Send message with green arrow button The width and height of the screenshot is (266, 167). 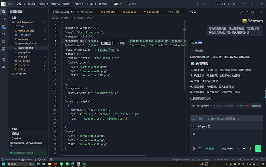click(x=258, y=148)
